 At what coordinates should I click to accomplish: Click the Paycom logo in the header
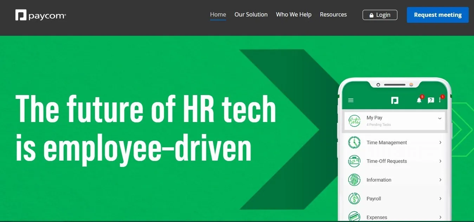coord(41,15)
